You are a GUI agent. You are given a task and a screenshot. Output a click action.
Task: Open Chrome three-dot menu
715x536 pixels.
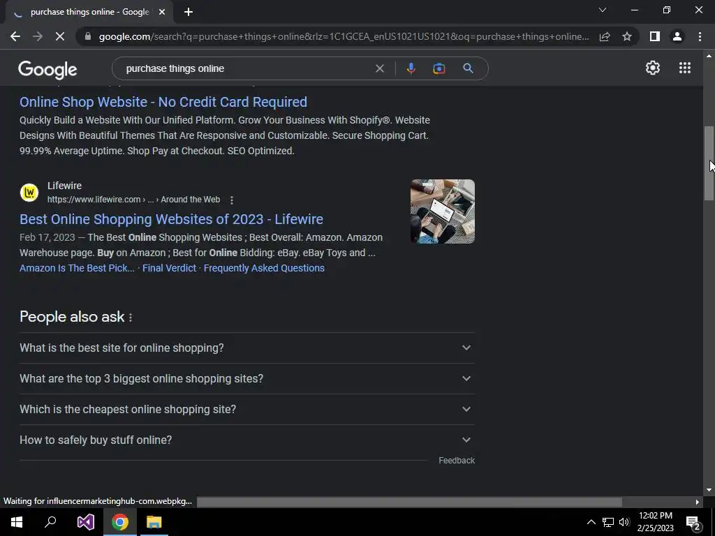tap(700, 36)
